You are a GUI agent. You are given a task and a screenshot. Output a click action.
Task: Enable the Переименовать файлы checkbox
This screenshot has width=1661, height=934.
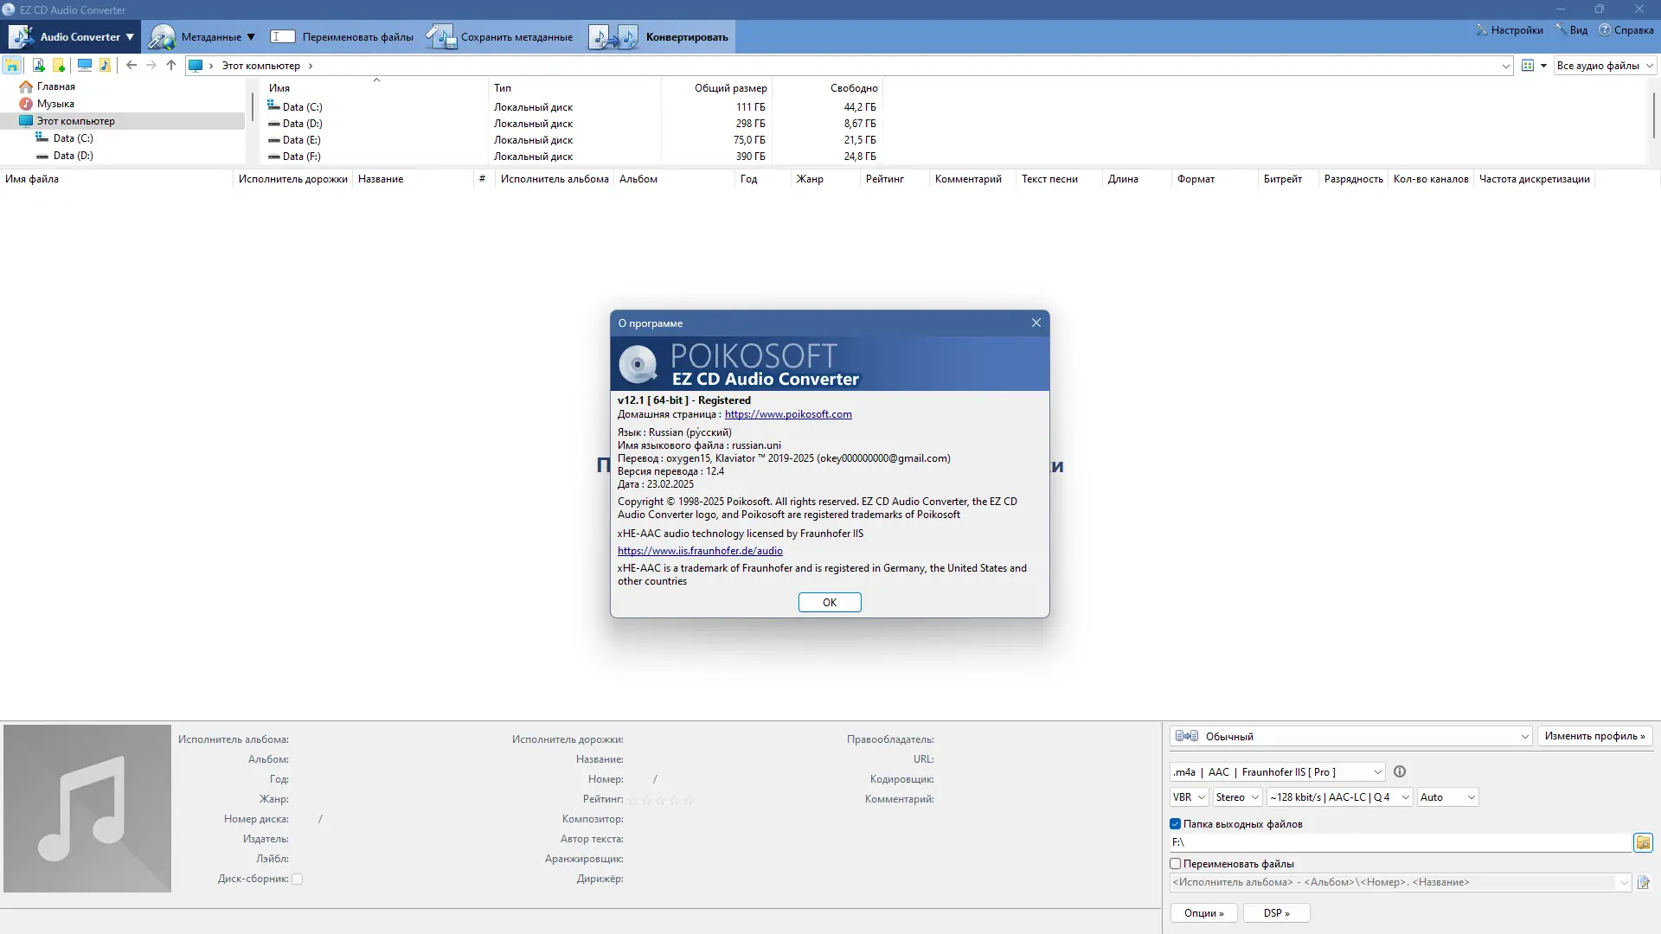click(x=1176, y=864)
